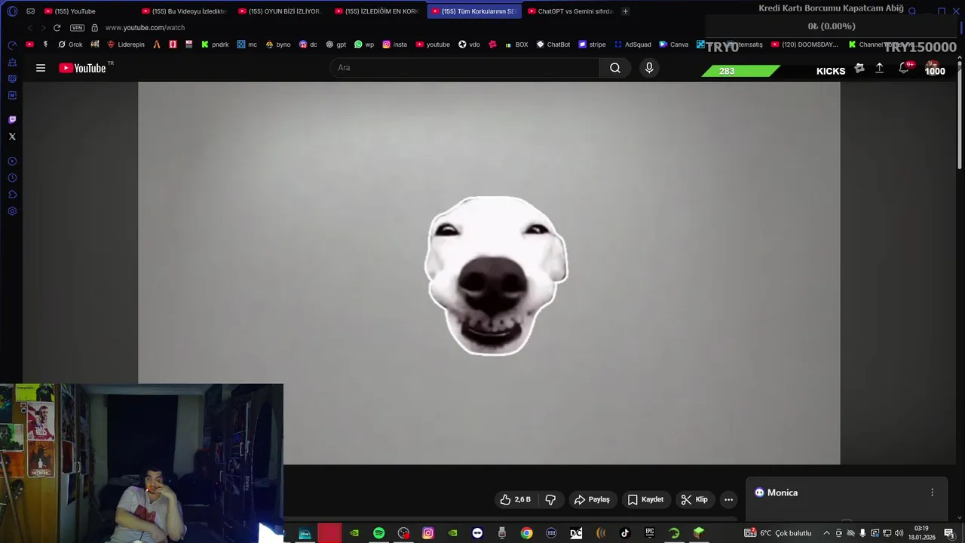965x543 pixels.
Task: Like the video (2,6 B)
Action: point(516,499)
